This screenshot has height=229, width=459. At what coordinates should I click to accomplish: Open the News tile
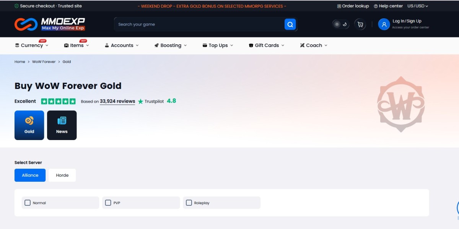pyautogui.click(x=62, y=125)
